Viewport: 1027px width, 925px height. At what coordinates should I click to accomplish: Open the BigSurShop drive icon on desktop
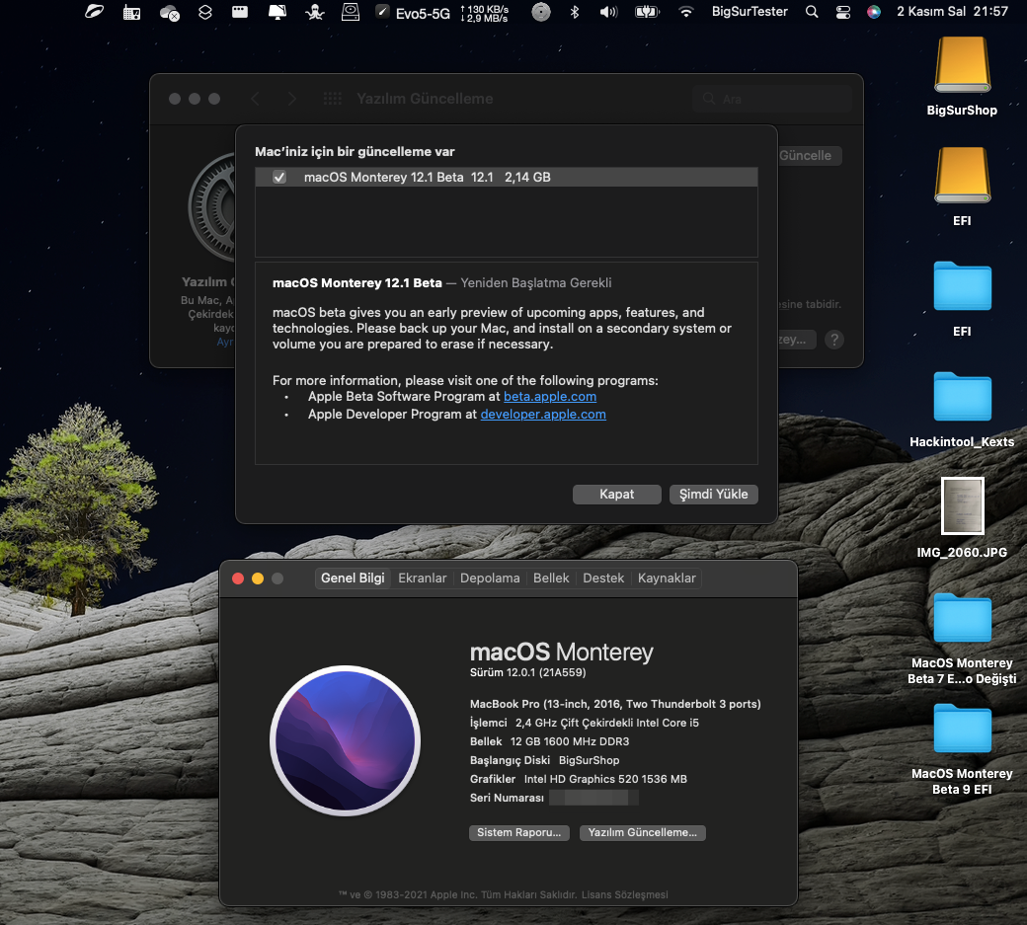click(x=962, y=66)
